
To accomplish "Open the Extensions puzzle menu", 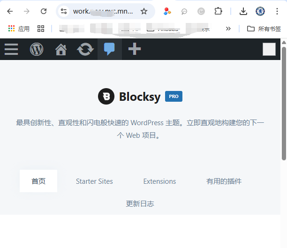I will pyautogui.click(x=218, y=11).
